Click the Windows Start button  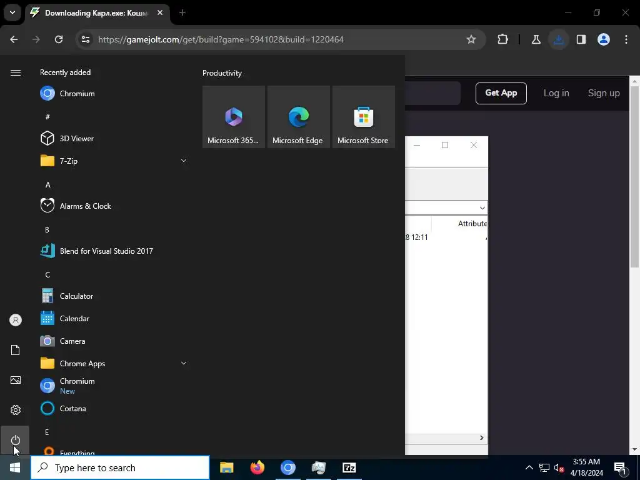click(x=15, y=467)
